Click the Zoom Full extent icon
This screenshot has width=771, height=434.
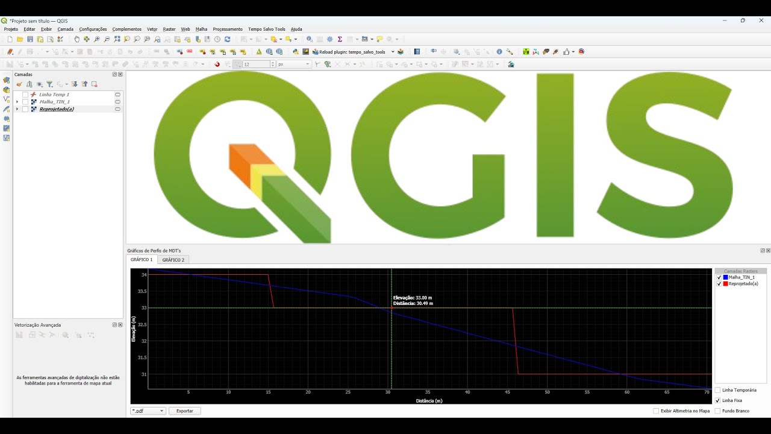[117, 39]
